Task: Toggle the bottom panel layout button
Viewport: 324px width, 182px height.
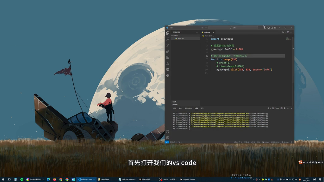Action: [x=269, y=28]
